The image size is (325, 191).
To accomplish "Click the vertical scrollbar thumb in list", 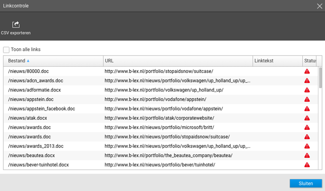I will point(320,78).
